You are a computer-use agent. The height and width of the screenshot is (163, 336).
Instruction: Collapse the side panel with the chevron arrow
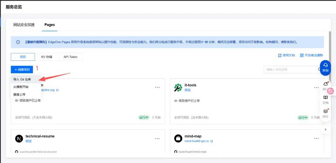[325, 130]
